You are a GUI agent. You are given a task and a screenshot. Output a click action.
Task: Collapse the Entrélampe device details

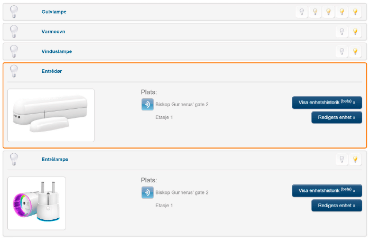[x=54, y=159]
